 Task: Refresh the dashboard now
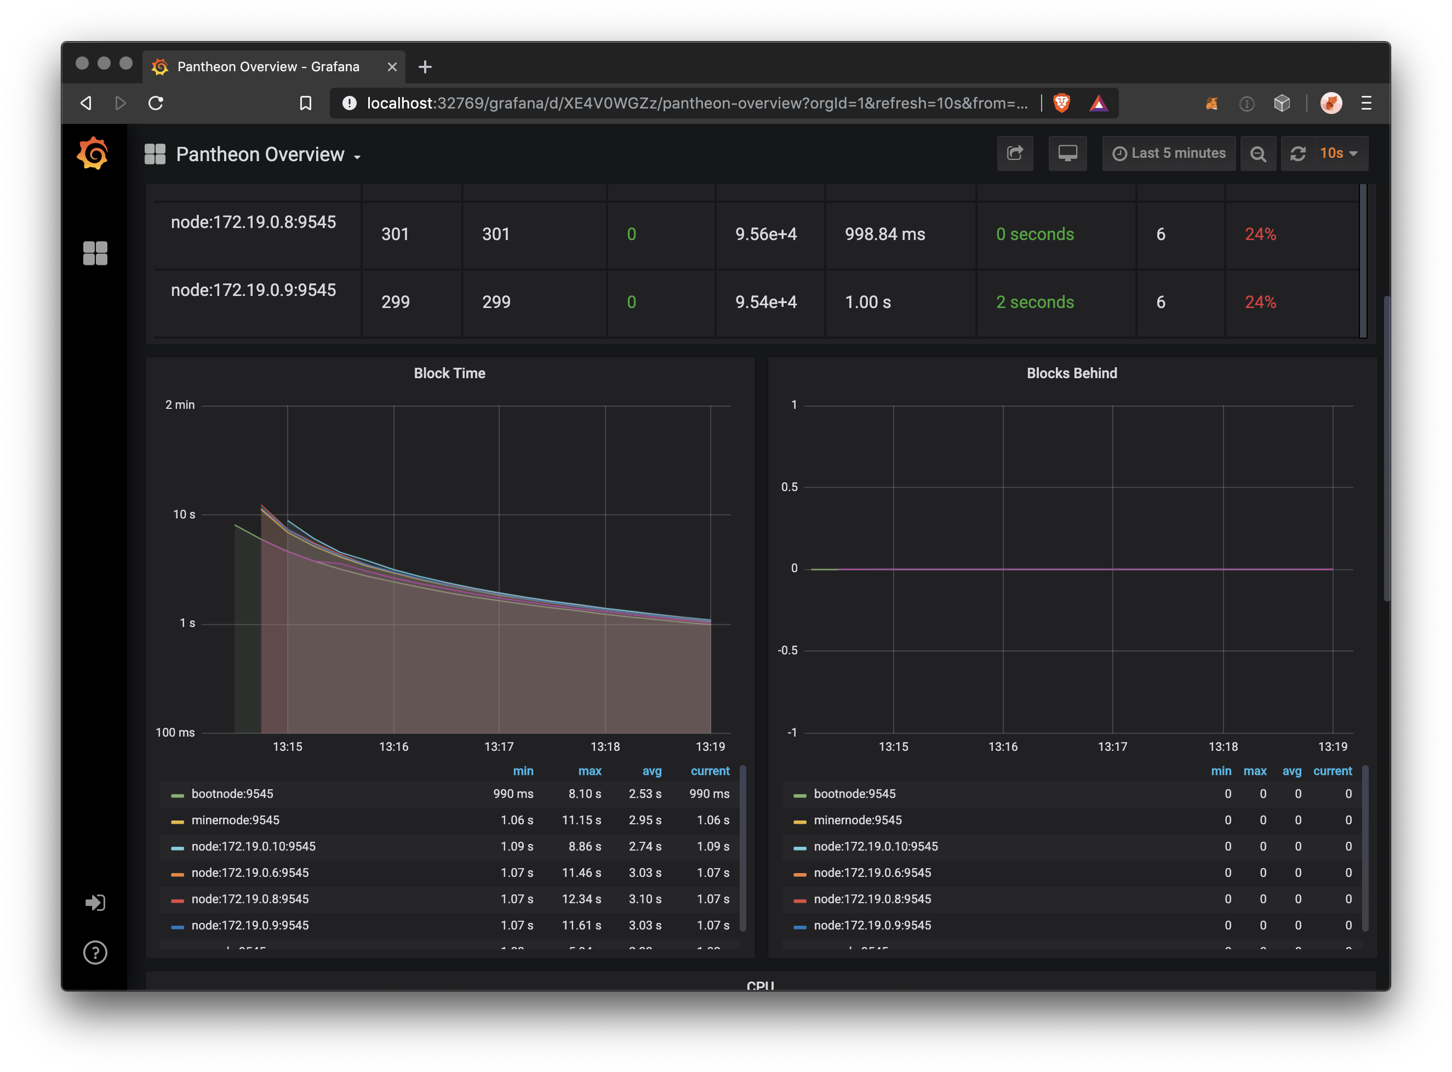click(1297, 153)
